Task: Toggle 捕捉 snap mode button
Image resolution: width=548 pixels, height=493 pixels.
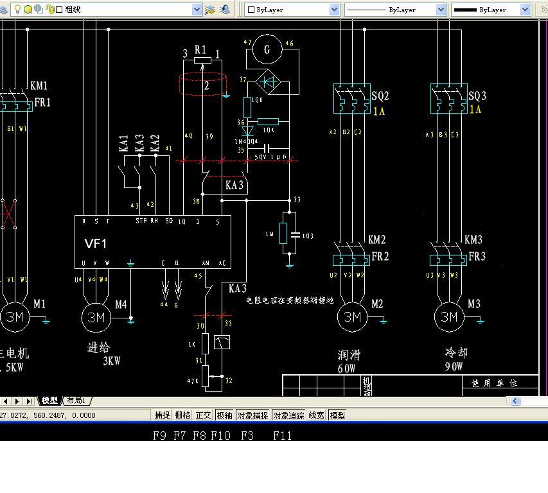Action: 162,415
